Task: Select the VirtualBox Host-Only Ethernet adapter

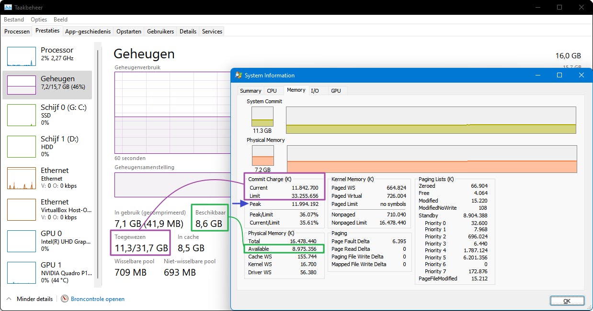Action: tap(22, 210)
